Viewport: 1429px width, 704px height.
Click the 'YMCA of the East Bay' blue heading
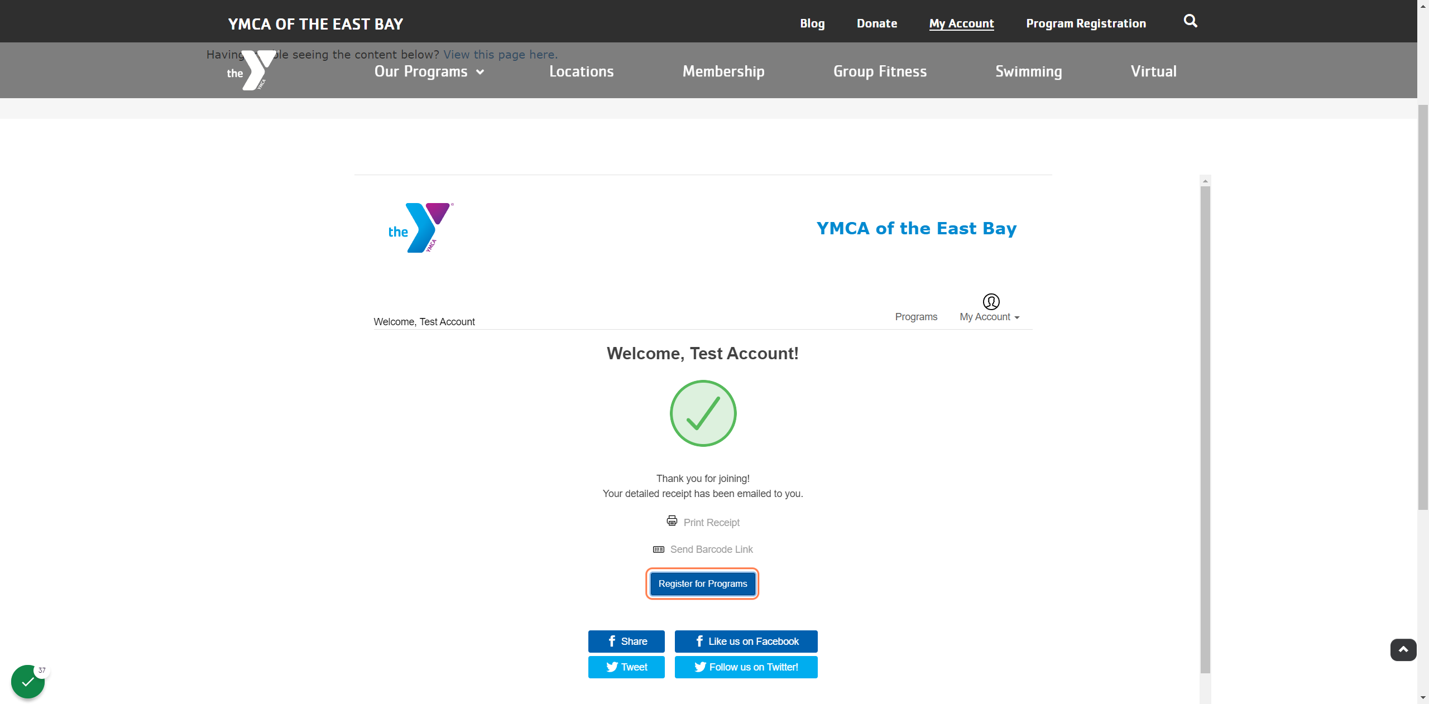[x=916, y=228]
